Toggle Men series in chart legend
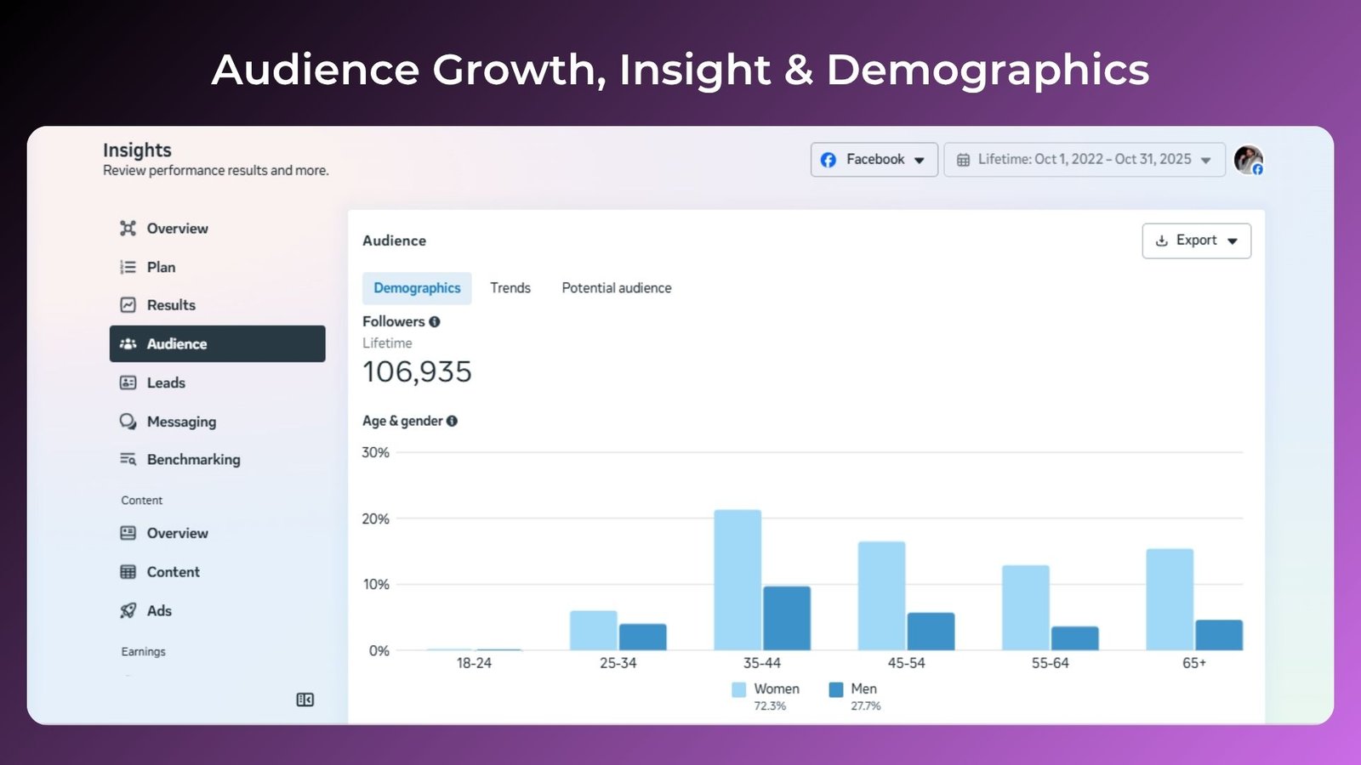The image size is (1361, 765). (836, 689)
